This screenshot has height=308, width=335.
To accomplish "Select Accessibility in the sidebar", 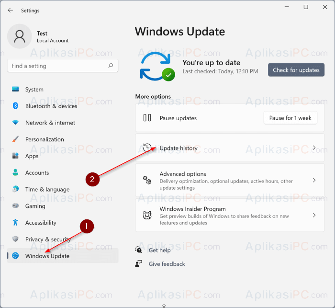I will click(41, 223).
